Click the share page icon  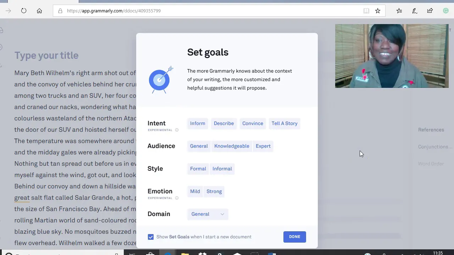[x=430, y=11]
